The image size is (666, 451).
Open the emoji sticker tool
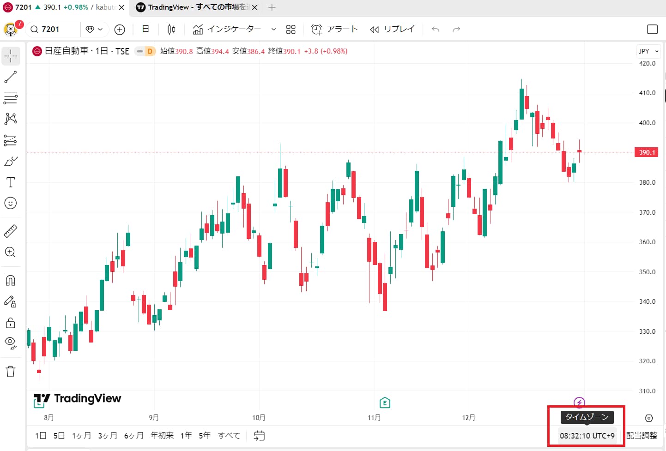tap(11, 203)
